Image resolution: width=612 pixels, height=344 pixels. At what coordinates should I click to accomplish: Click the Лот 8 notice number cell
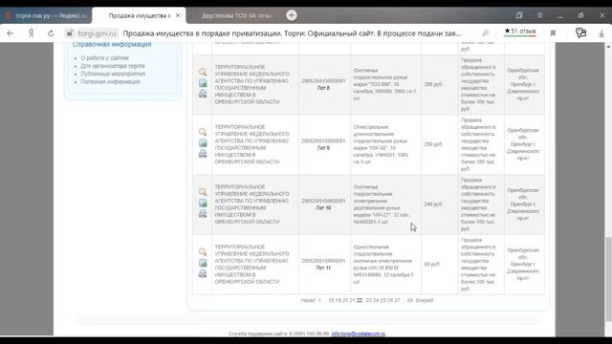pos(323,85)
